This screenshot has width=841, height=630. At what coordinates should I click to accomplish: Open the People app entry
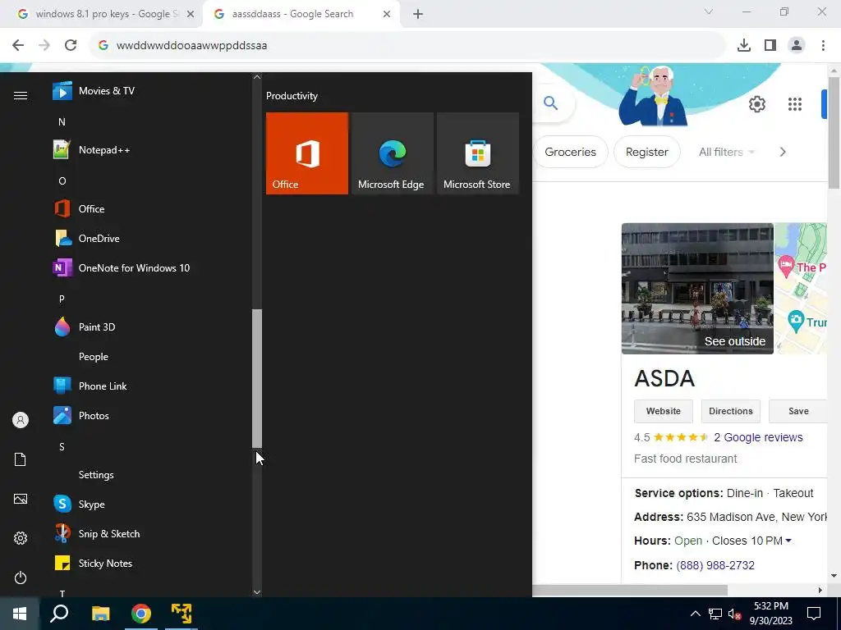(x=150, y=356)
